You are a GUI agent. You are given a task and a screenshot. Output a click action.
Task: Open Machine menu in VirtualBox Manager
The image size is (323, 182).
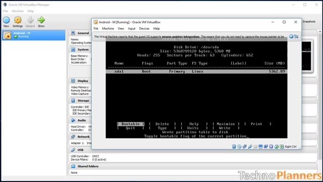pyautogui.click(x=18, y=11)
